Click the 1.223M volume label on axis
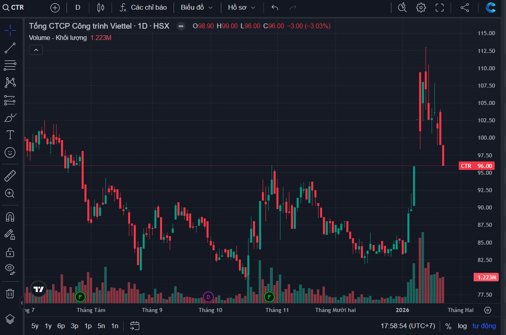This screenshot has height=335, width=506. (486, 277)
